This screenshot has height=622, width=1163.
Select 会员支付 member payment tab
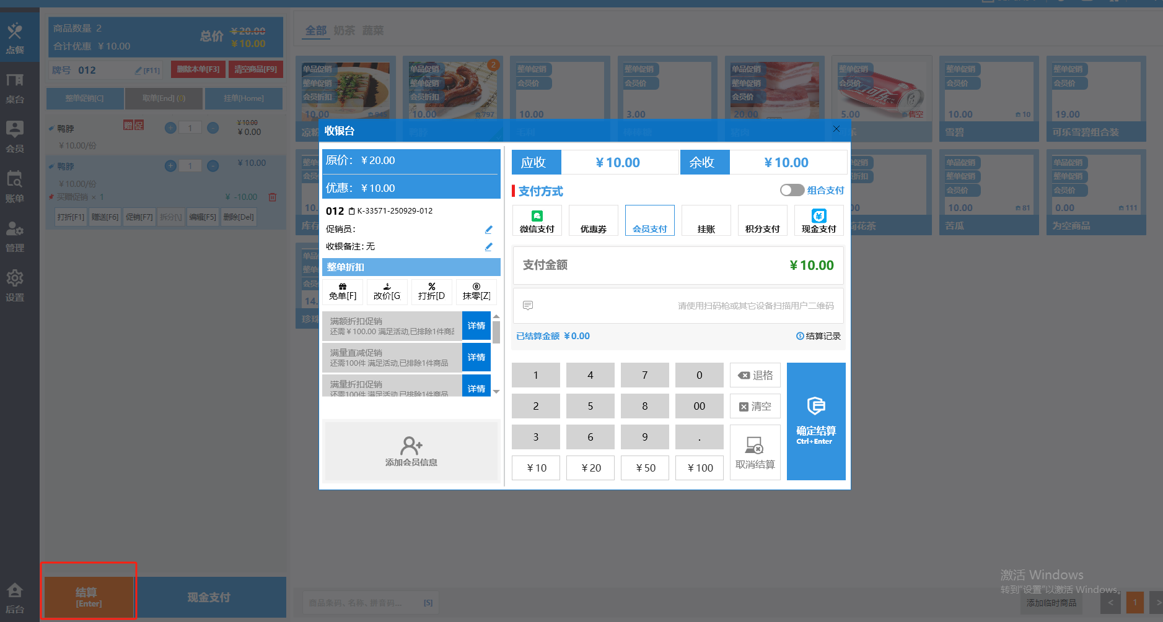[649, 221]
